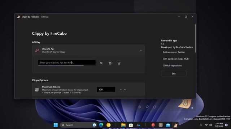Click the OpenAI API key icon

tap(37, 50)
